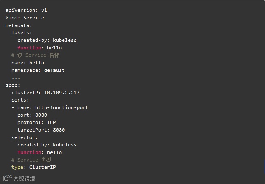The width and height of the screenshot is (265, 184).
Task: Click the http-function-port name value
Action: [x=61, y=107]
